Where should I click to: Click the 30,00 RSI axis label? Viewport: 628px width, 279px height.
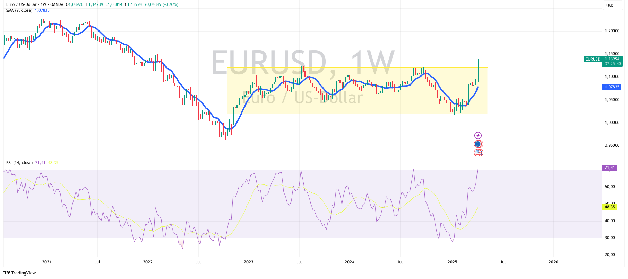[x=610, y=238]
